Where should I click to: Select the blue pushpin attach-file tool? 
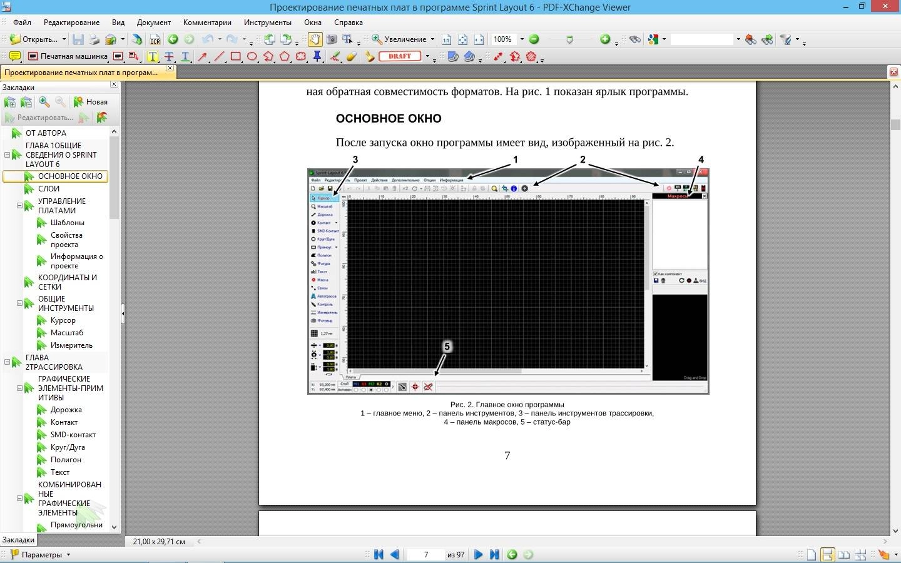pos(317,56)
